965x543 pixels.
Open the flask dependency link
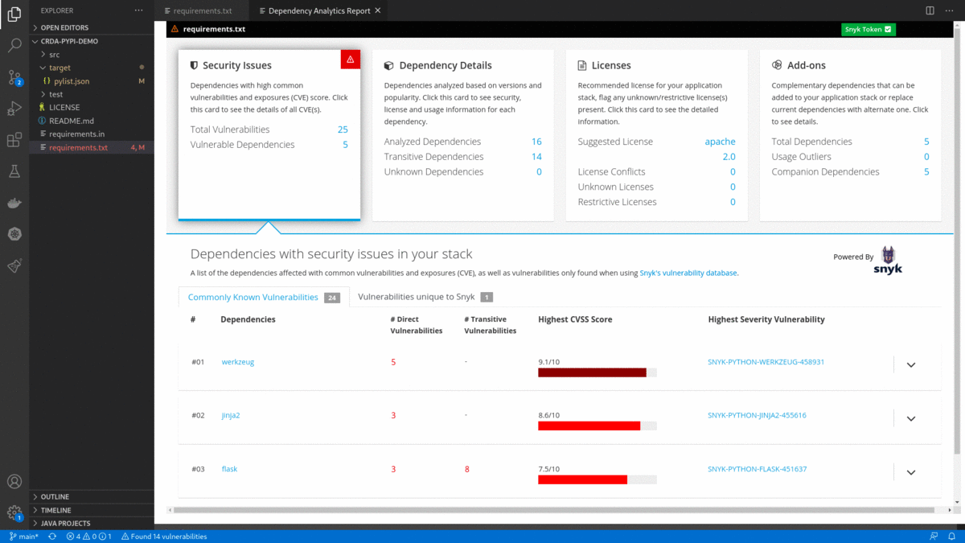pyautogui.click(x=229, y=469)
